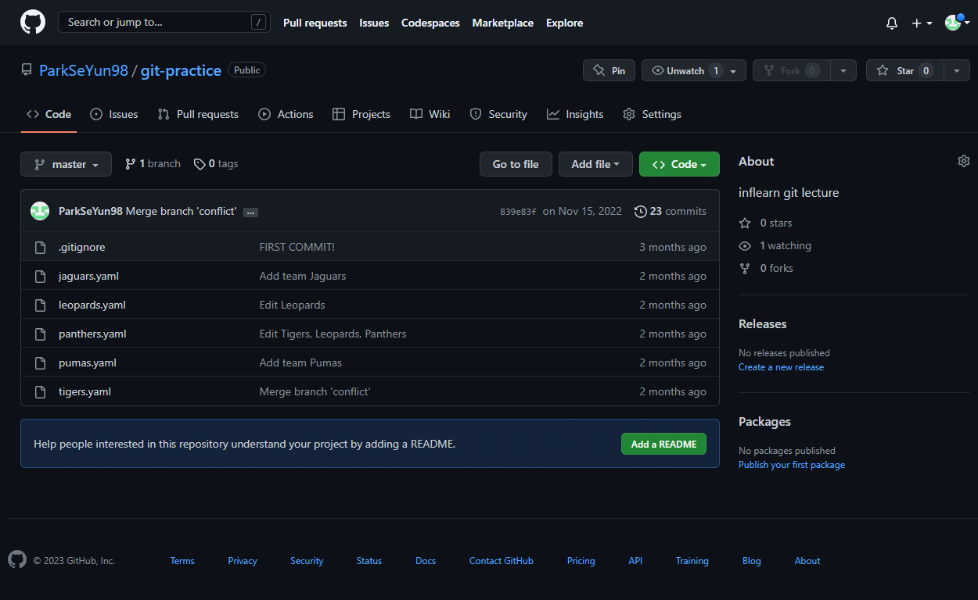This screenshot has height=600, width=978.
Task: Open the footer Contact GitHub link
Action: coord(502,561)
